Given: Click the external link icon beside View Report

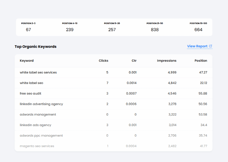Looking at the screenshot, I should pos(210,46).
